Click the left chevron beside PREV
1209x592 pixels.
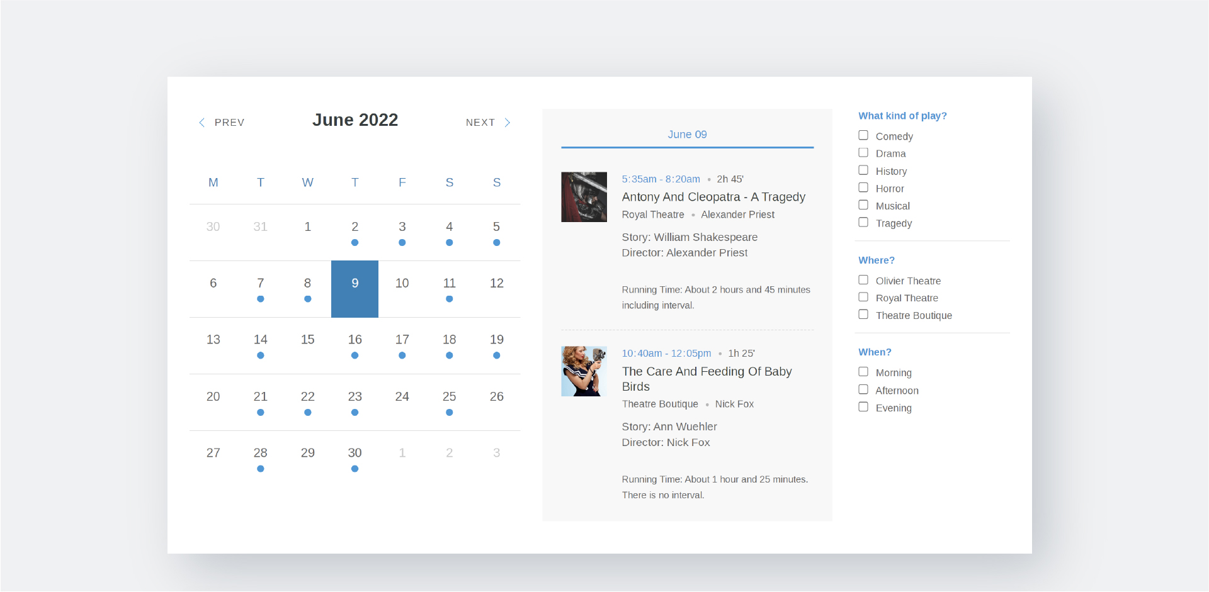201,123
